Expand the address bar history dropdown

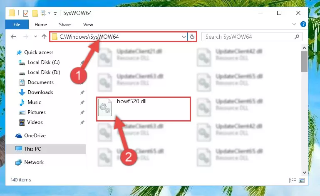tap(184, 37)
